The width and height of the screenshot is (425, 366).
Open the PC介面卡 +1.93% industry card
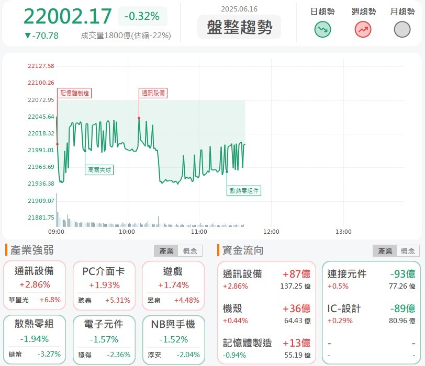coord(104,285)
